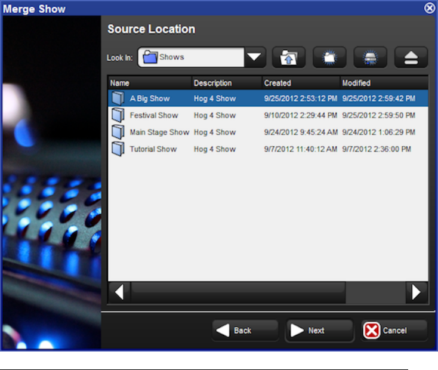Close the Merge Show window
The height and width of the screenshot is (370, 438).
pos(429,8)
